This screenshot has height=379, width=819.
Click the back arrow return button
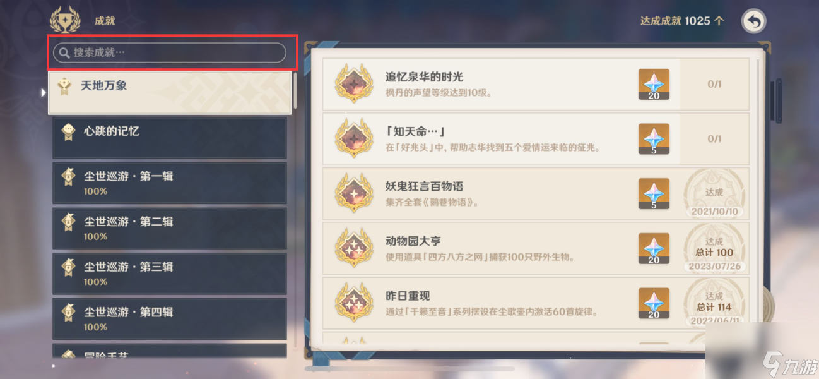pyautogui.click(x=753, y=21)
